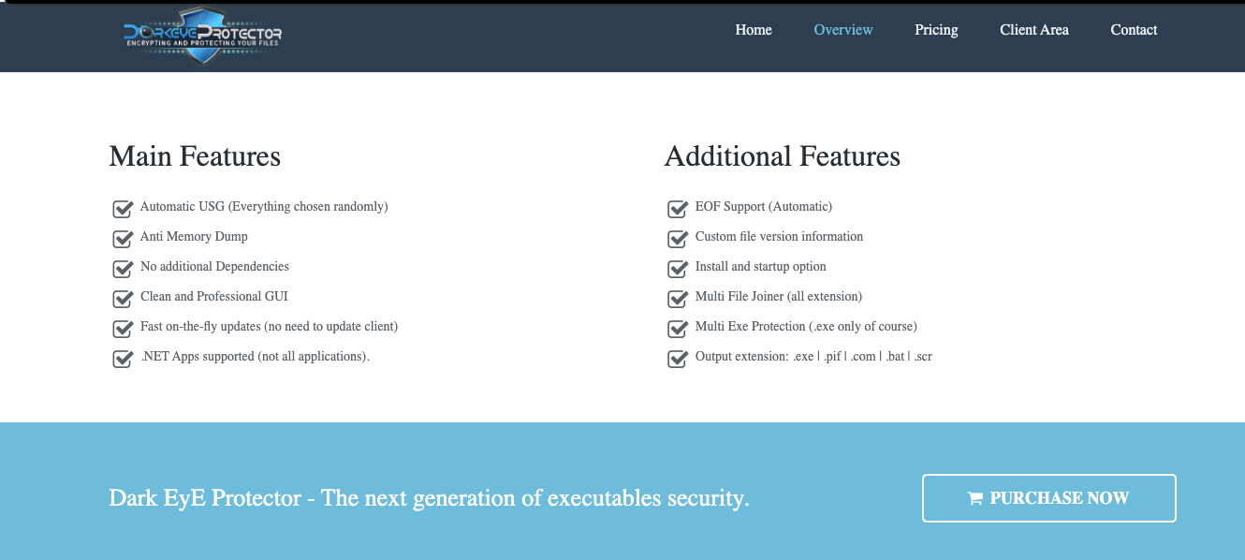
Task: Open the Pricing page
Action: point(936,30)
